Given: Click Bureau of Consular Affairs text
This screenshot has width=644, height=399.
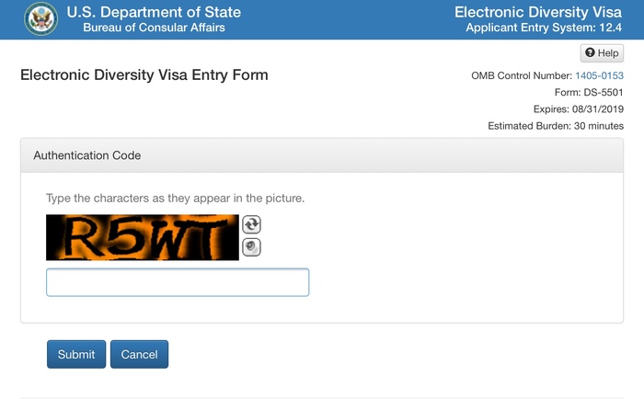Looking at the screenshot, I should tap(154, 28).
